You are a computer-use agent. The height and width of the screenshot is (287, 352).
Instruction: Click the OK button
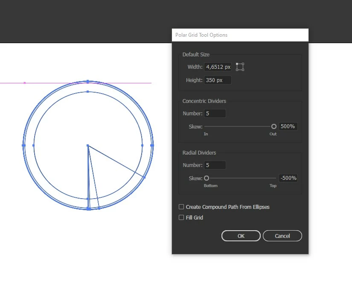(x=241, y=236)
